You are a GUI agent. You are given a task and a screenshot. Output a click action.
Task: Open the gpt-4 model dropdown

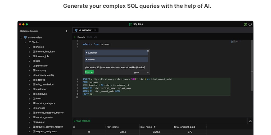click(142, 72)
